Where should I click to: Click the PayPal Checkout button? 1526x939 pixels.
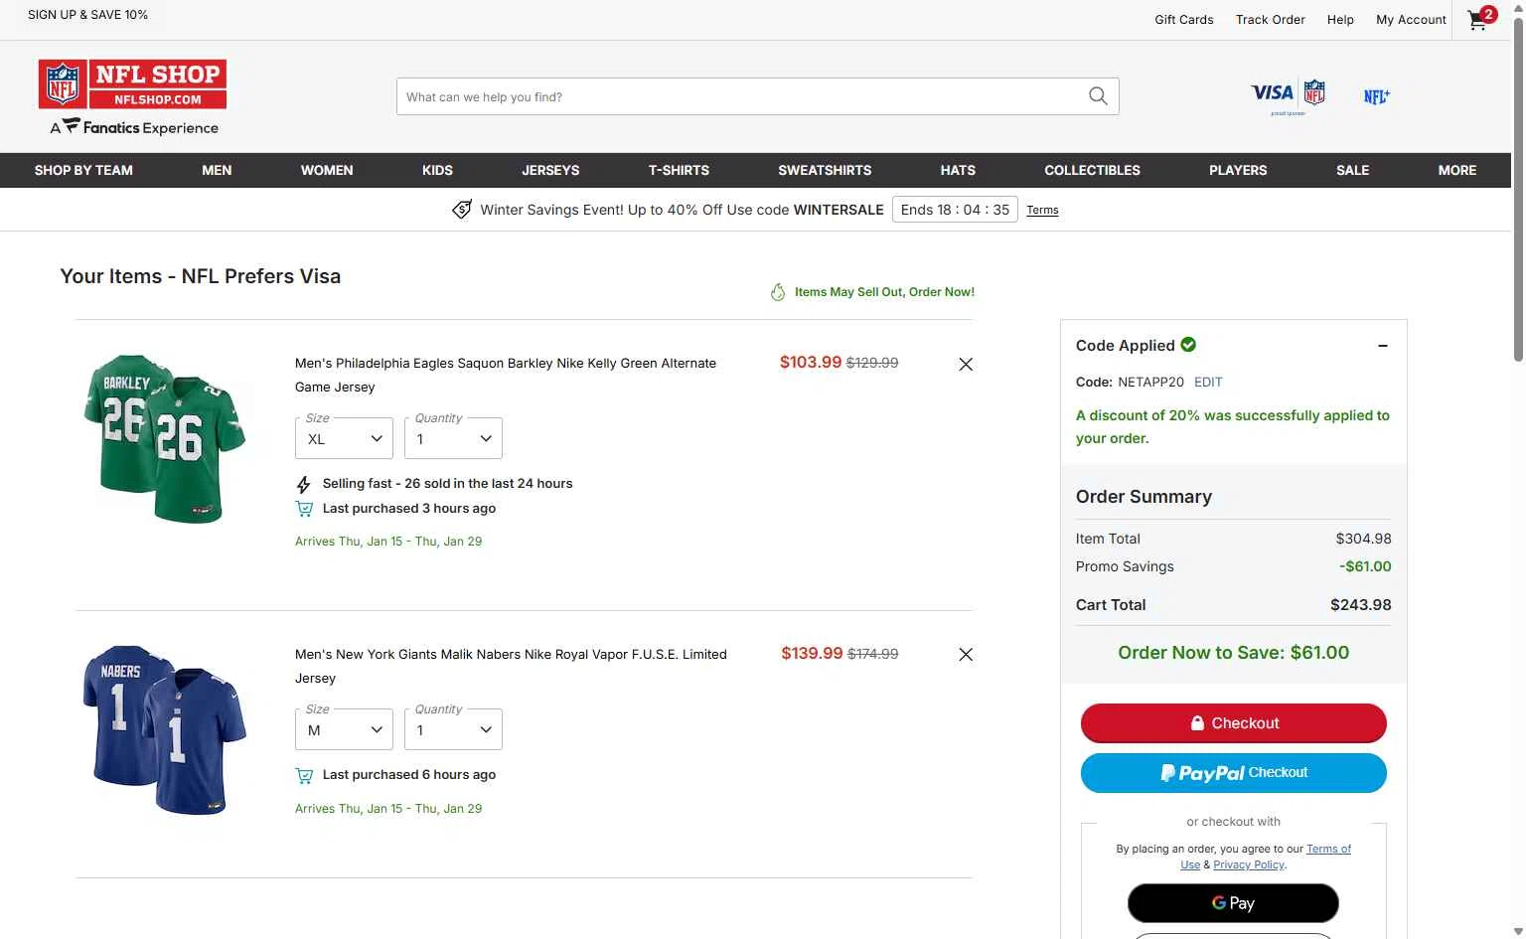click(x=1233, y=773)
